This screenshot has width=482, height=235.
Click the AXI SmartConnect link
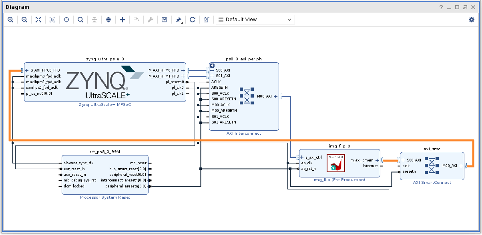tap(432, 182)
